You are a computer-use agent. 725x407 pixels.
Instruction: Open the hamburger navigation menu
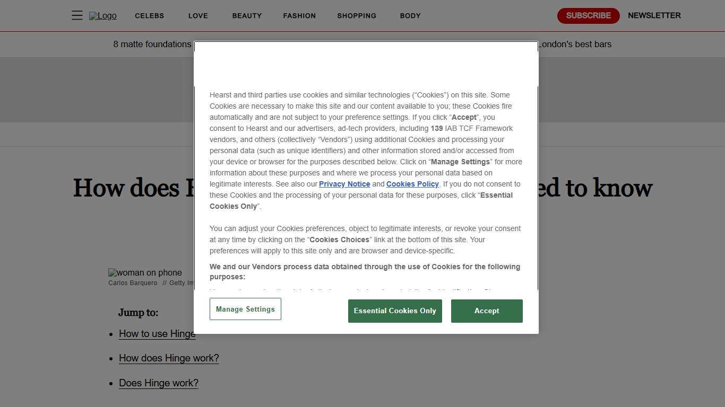tap(77, 15)
